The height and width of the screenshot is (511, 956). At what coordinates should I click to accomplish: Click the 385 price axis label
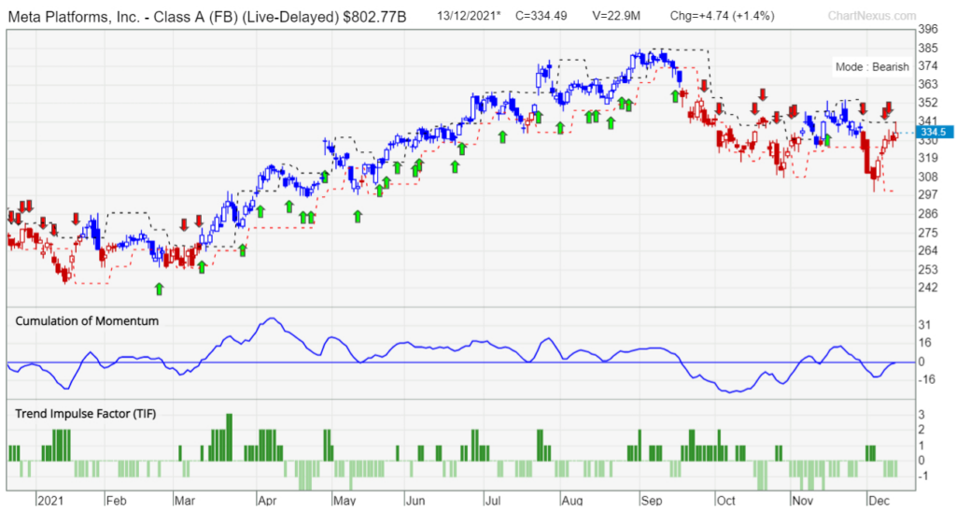pos(927,48)
